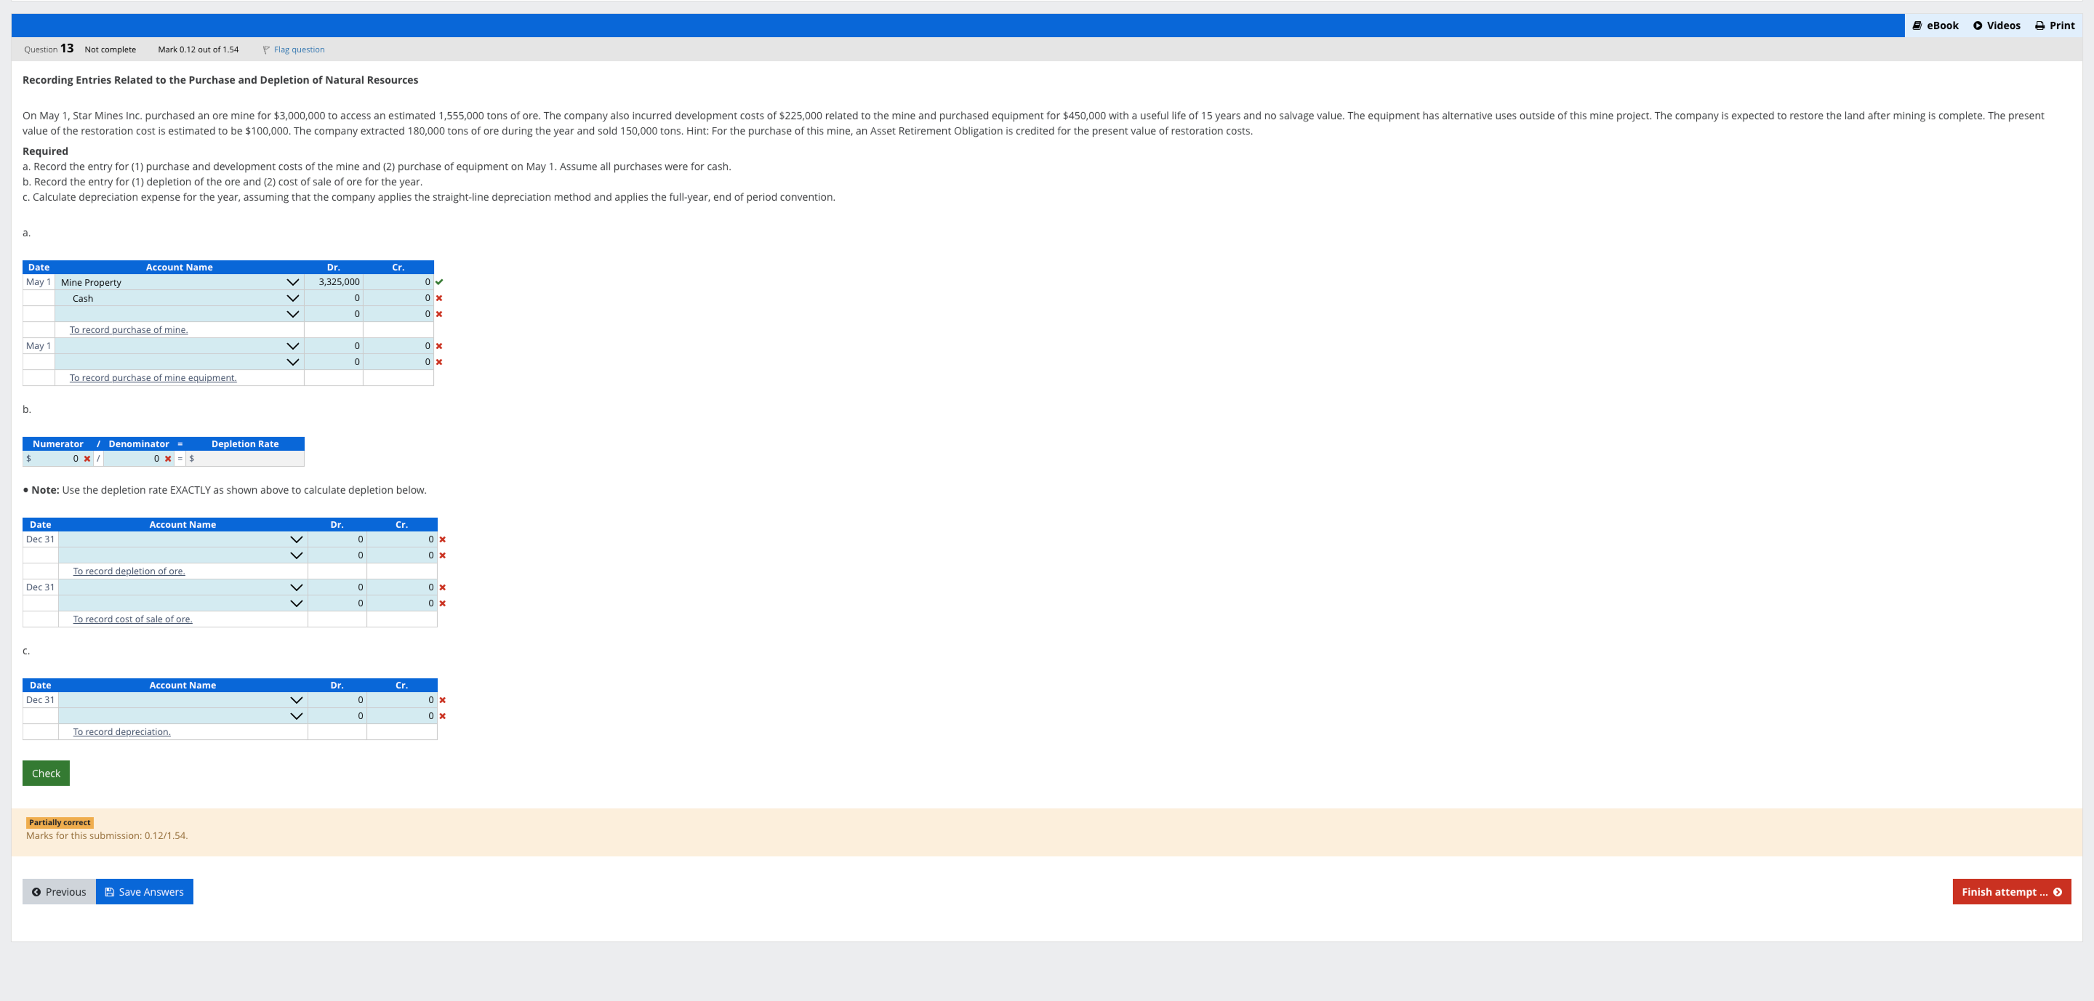This screenshot has width=2094, height=1001.
Task: Click the Videos play icon
Action: pyautogui.click(x=1978, y=25)
